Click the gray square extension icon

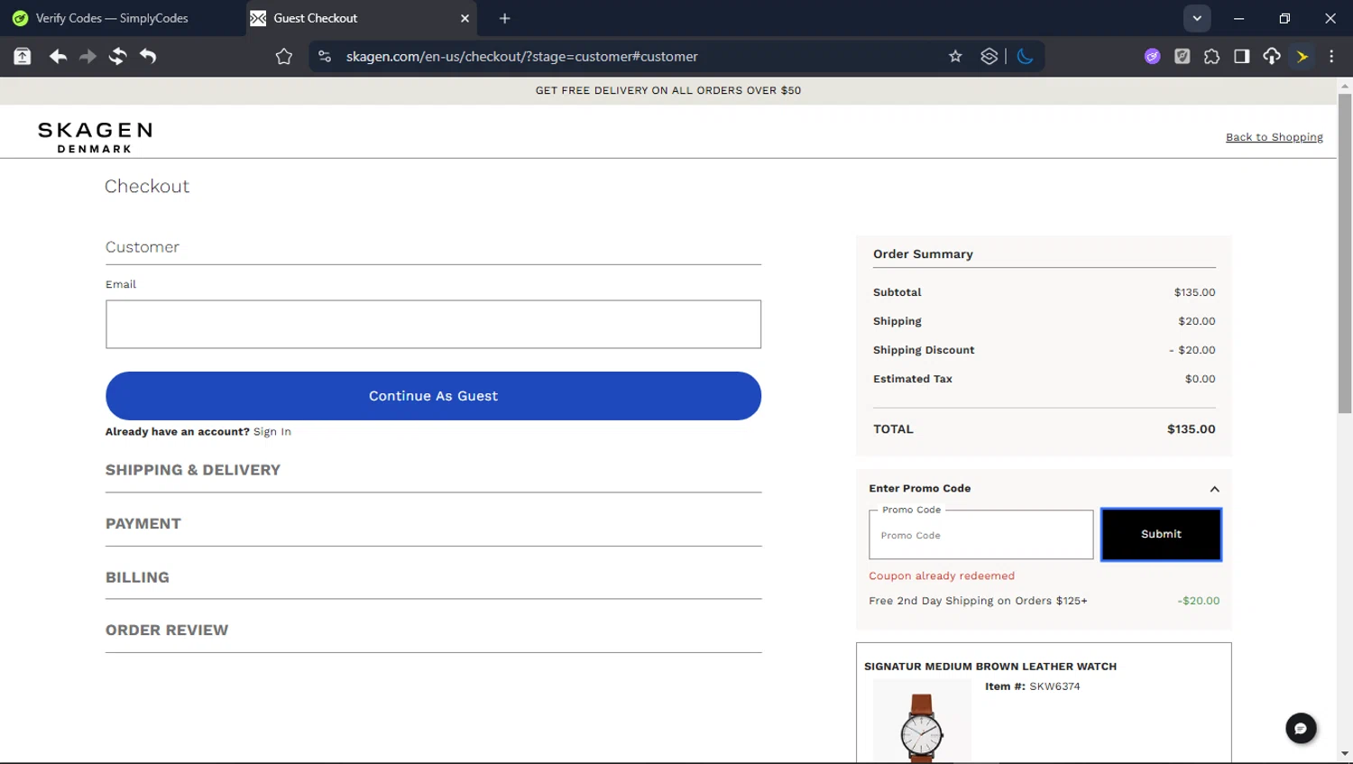(1182, 56)
